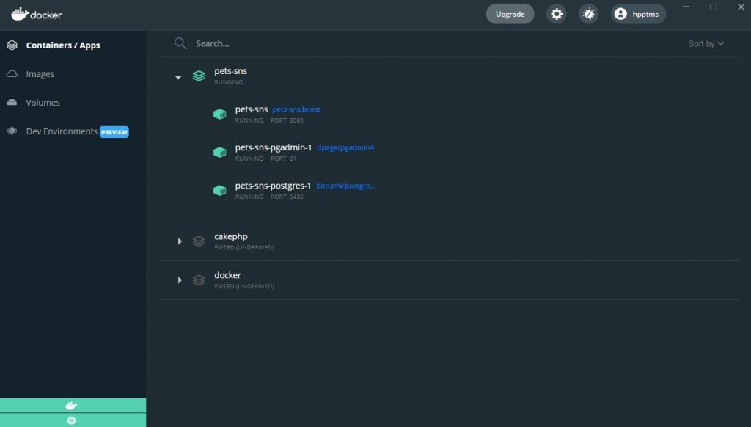Click the whale icon in bottom status bar
Screen dimensions: 751x427
[71, 406]
